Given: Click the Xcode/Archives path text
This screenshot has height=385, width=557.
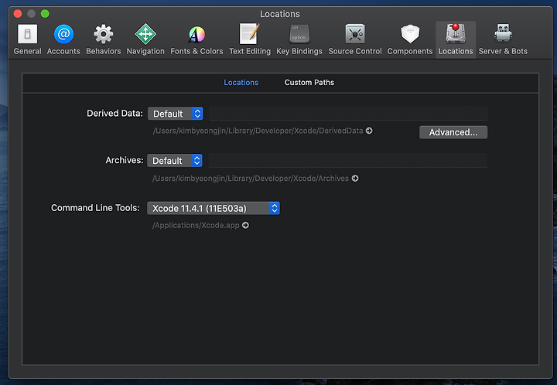Looking at the screenshot, I should [251, 178].
